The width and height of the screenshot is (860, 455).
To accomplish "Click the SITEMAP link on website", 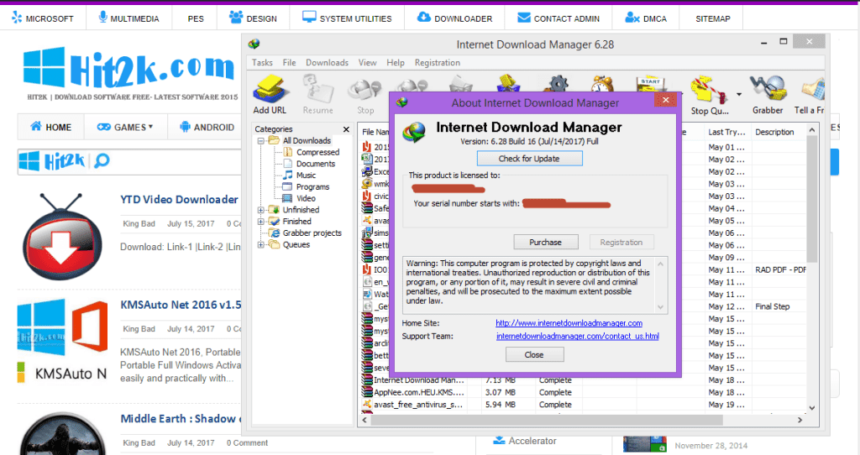I will 712,18.
